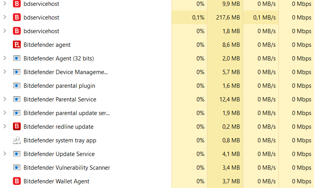Click the Bitdefender Vulnerability Scanner icon
The height and width of the screenshot is (188, 314).
click(x=17, y=168)
